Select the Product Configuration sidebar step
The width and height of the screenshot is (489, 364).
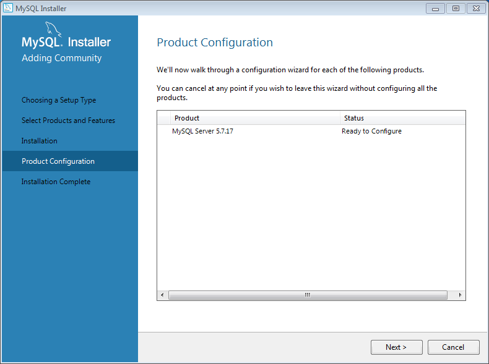click(70, 161)
